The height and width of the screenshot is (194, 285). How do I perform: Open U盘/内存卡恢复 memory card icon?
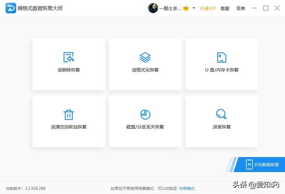tap(221, 57)
